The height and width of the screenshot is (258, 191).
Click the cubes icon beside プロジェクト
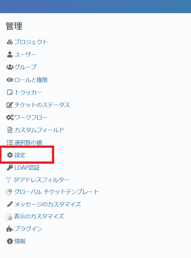[10, 42]
